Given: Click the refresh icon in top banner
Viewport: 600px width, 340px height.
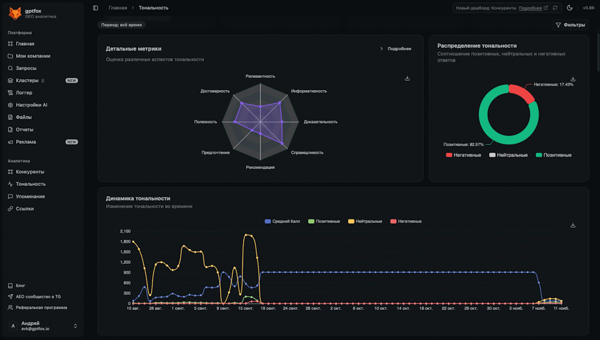Looking at the screenshot, I should (x=555, y=8).
